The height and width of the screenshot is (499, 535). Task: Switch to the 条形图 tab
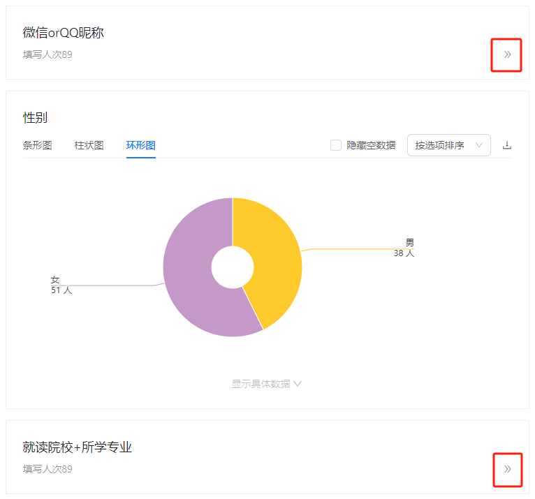click(x=37, y=145)
